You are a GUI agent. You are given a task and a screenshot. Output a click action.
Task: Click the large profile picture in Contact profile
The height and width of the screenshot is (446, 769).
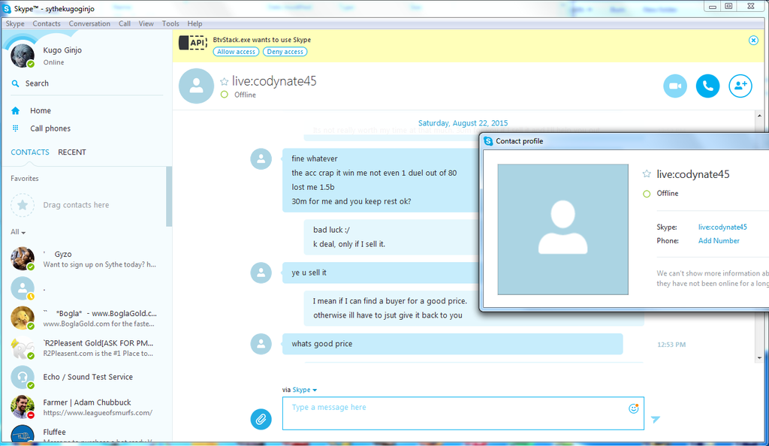[x=562, y=229]
